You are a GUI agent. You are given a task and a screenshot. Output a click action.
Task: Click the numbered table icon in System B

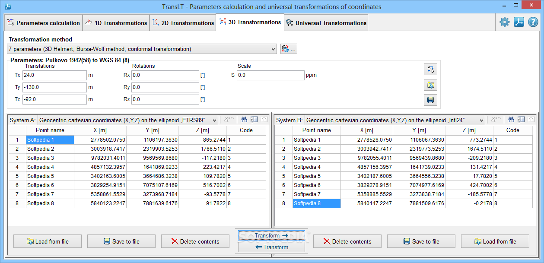[x=521, y=120]
